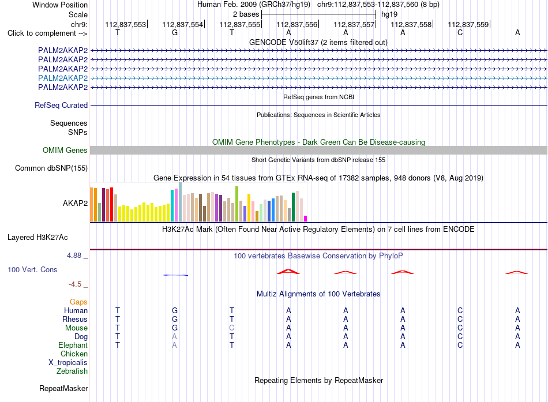Screen dimensions: 548x402
Task: Click the X_tropicalis species label
Action: click(68, 363)
